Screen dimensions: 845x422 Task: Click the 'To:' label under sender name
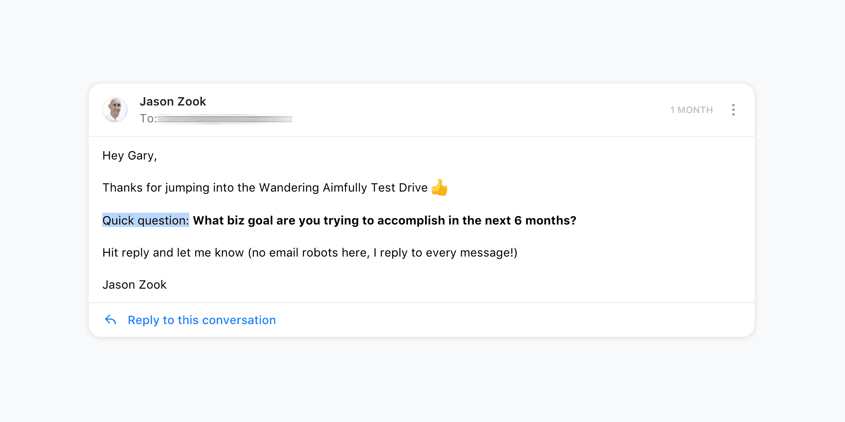[x=148, y=119]
